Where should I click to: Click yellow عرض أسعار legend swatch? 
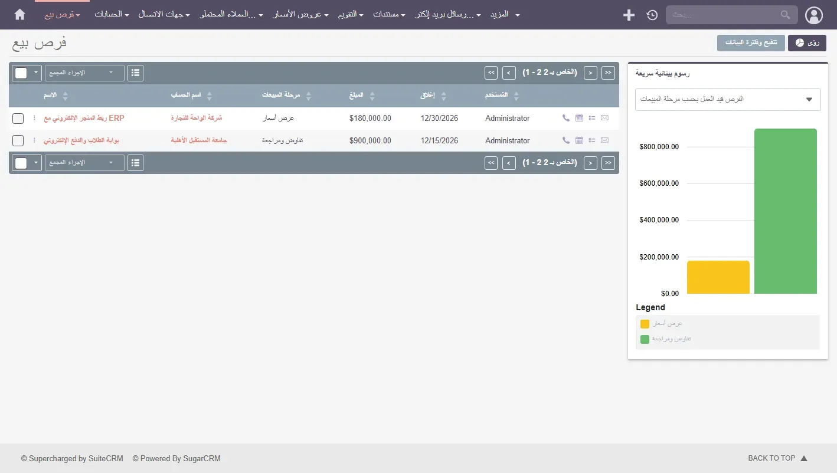pos(645,324)
